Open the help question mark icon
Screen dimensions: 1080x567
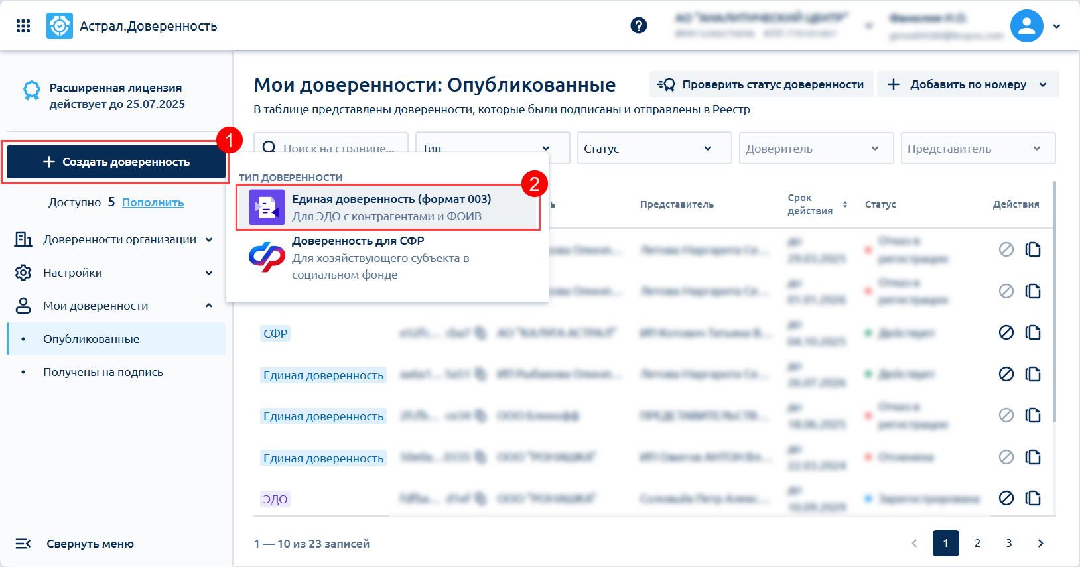(639, 25)
